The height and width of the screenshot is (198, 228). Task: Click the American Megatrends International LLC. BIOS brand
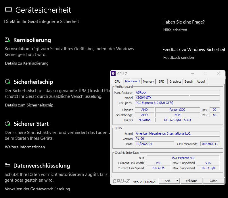point(177,133)
